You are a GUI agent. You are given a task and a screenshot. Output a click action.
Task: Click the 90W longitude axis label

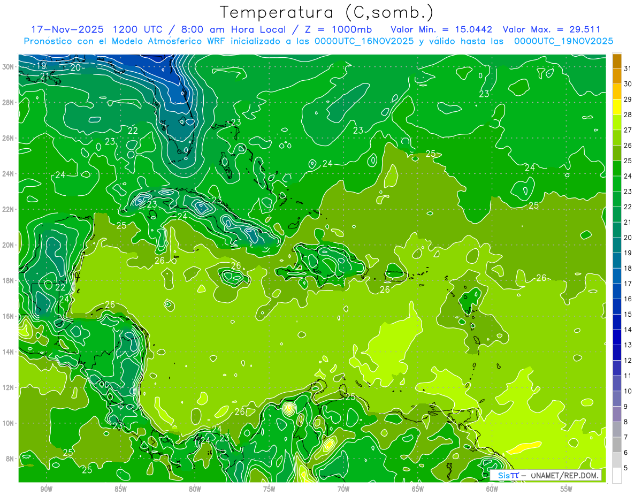pos(46,489)
